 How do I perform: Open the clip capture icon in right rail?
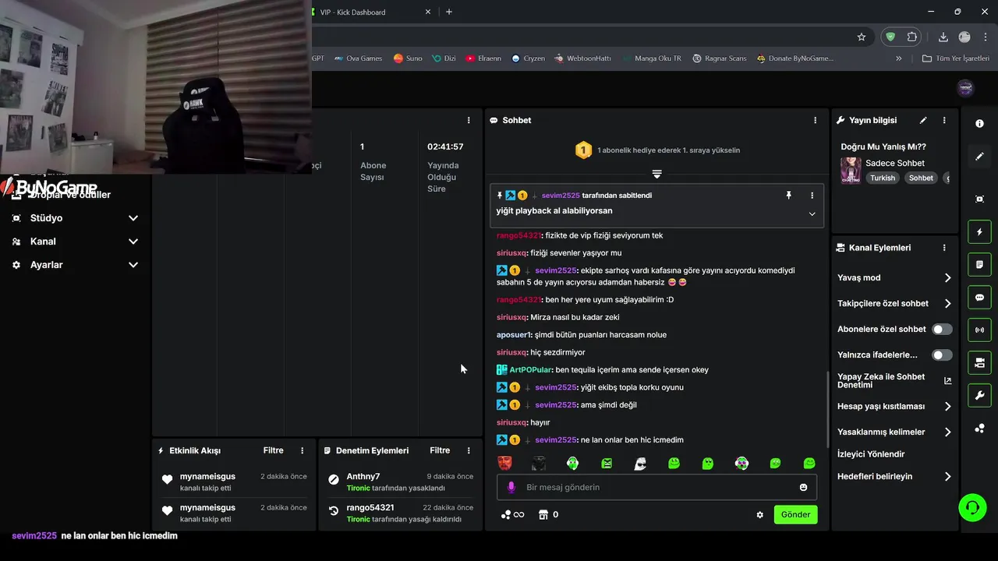(x=979, y=199)
